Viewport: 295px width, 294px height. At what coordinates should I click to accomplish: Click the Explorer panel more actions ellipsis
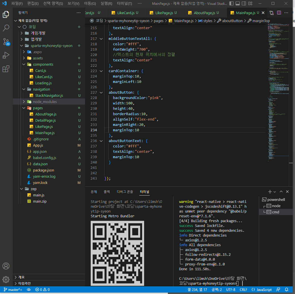click(x=79, y=13)
